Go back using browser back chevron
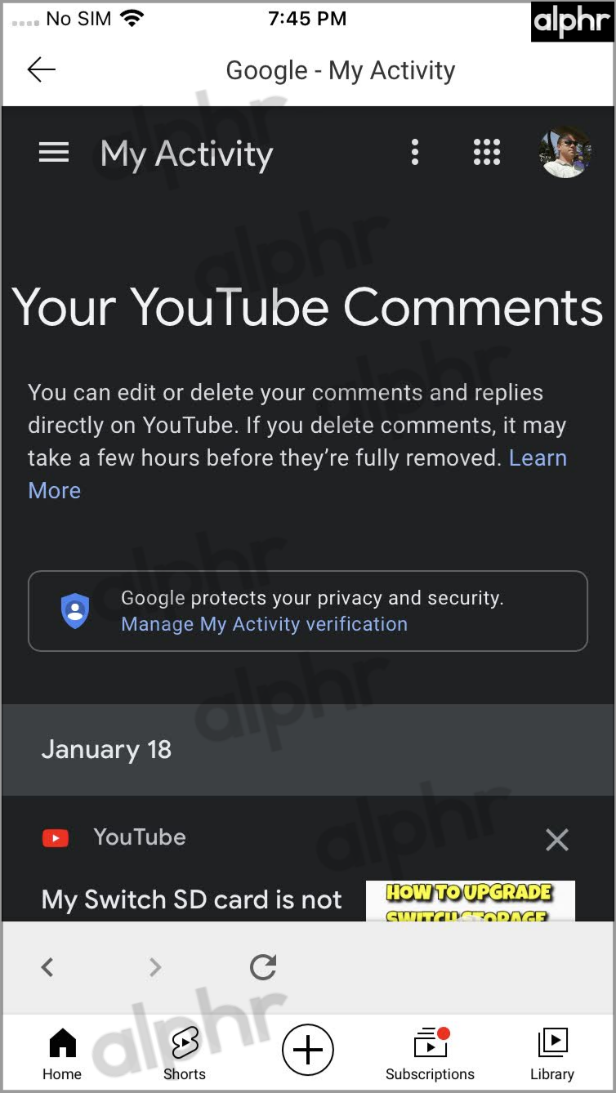616x1093 pixels. [x=47, y=968]
